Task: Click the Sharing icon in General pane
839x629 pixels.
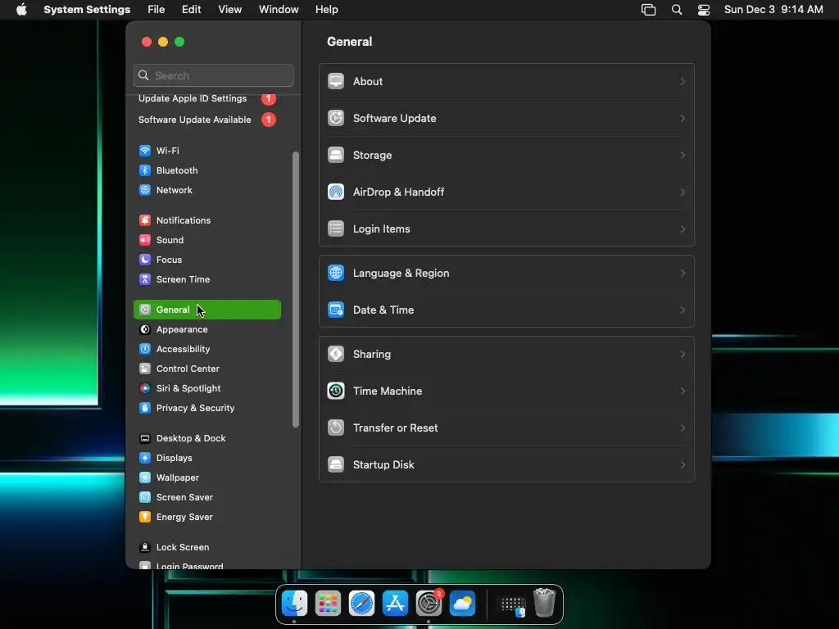Action: click(x=335, y=355)
